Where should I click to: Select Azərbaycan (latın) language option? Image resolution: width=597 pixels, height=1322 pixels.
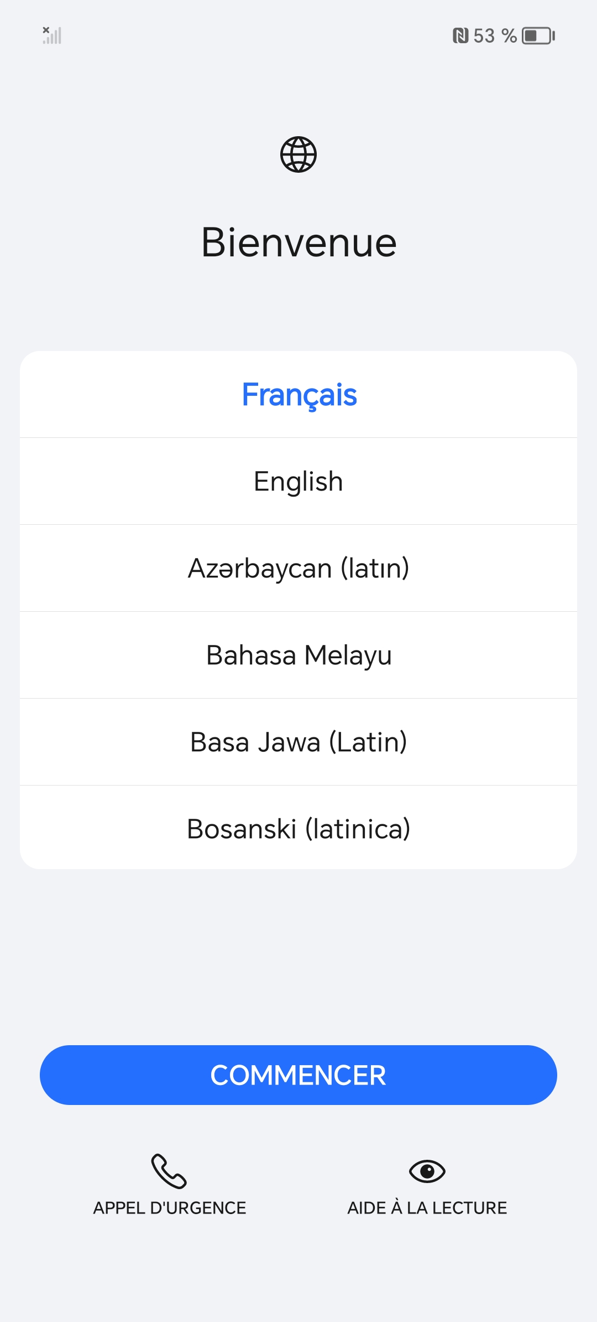click(x=298, y=568)
